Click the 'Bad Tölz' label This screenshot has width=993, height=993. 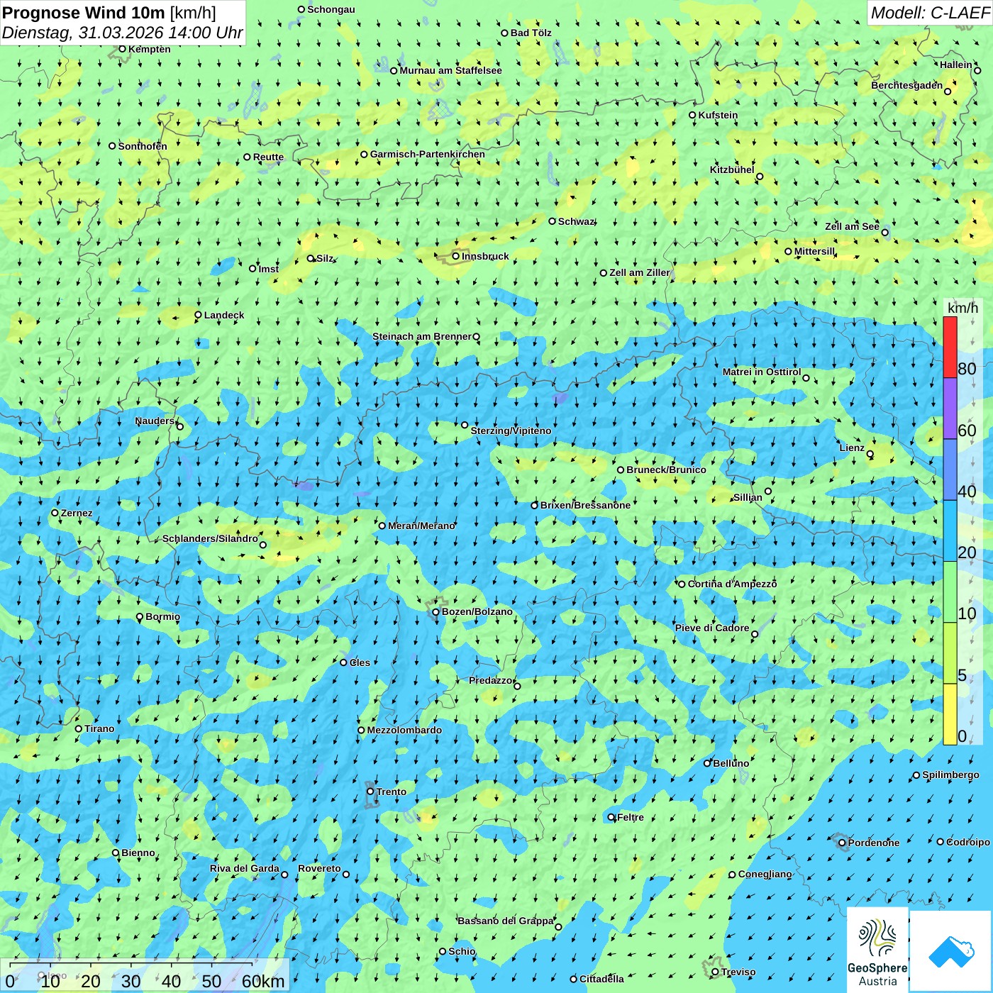(531, 33)
